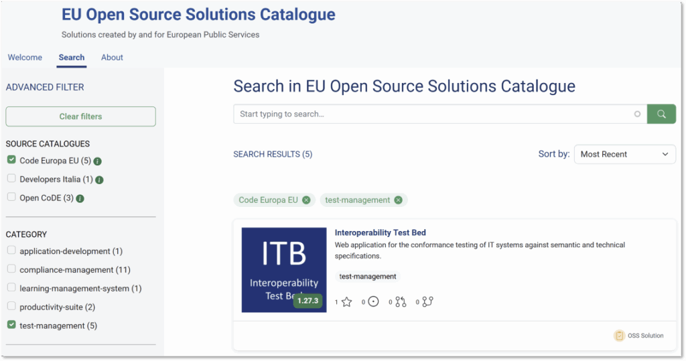Click info icon next to Open CoDE
Viewport: 686px width, 361px height.
(x=80, y=199)
